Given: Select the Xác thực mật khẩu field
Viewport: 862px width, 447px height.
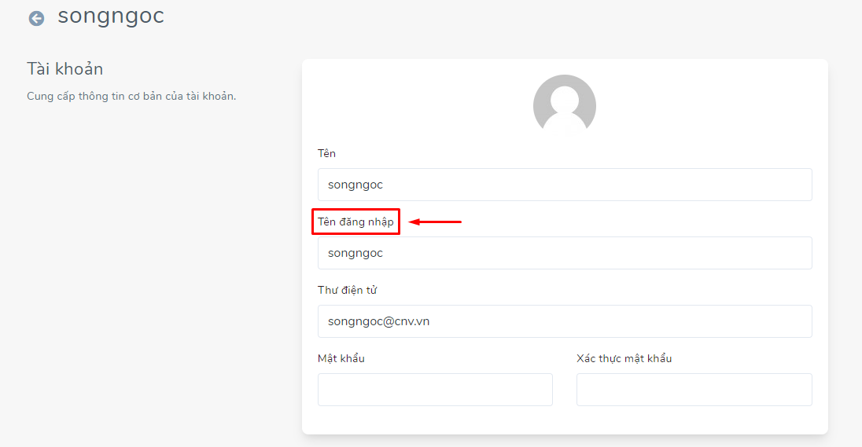Looking at the screenshot, I should 694,390.
